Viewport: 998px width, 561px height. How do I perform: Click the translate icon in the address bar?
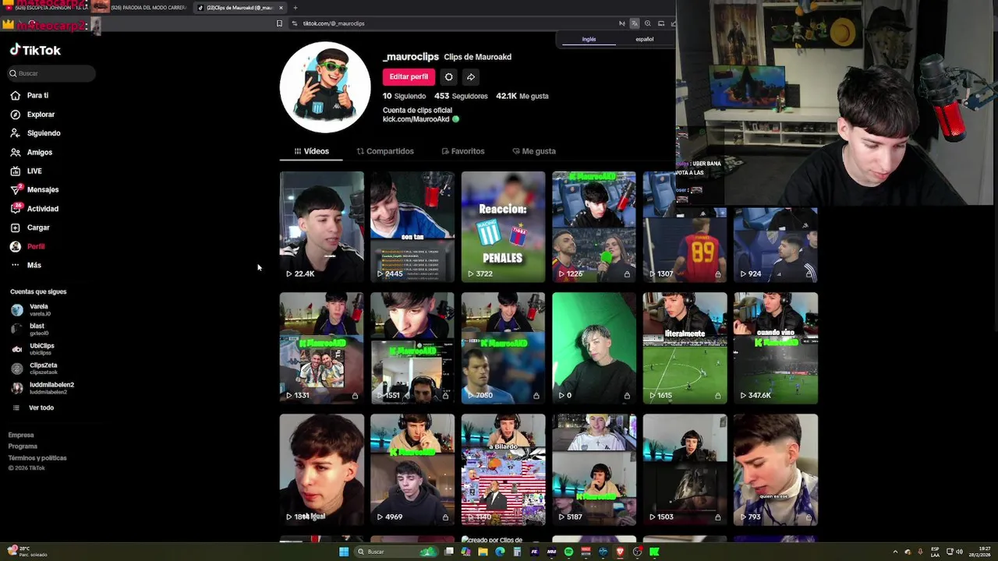tap(635, 23)
